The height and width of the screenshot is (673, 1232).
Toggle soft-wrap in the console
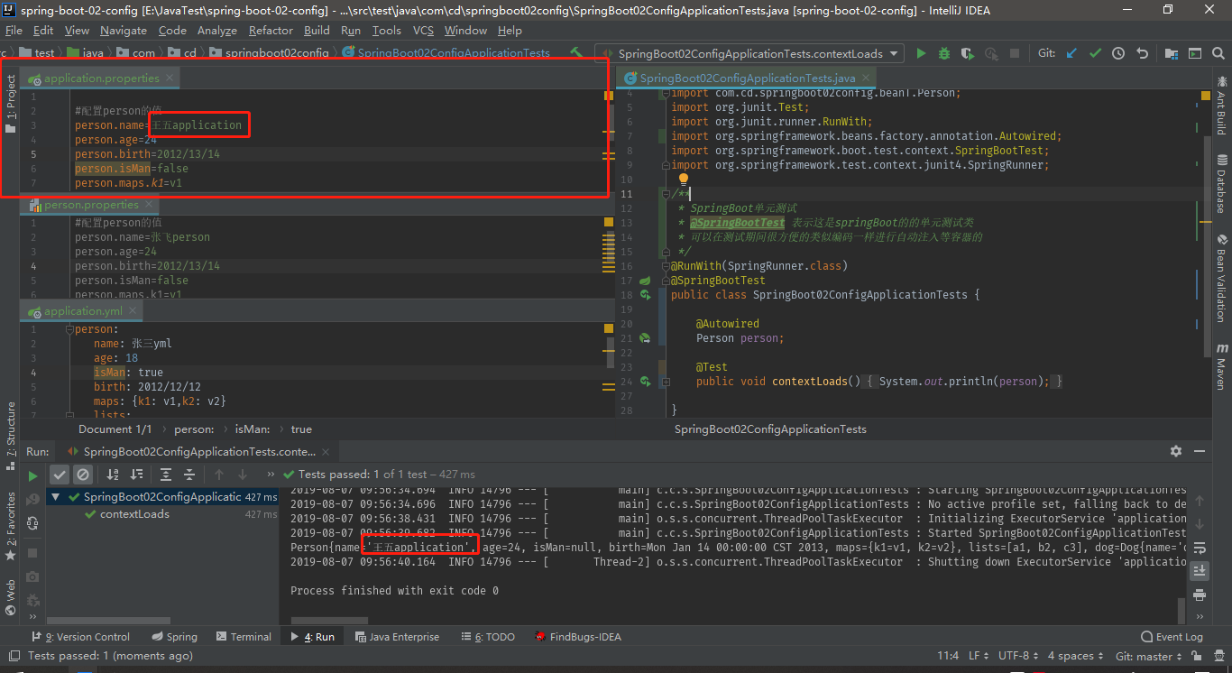coord(1200,548)
